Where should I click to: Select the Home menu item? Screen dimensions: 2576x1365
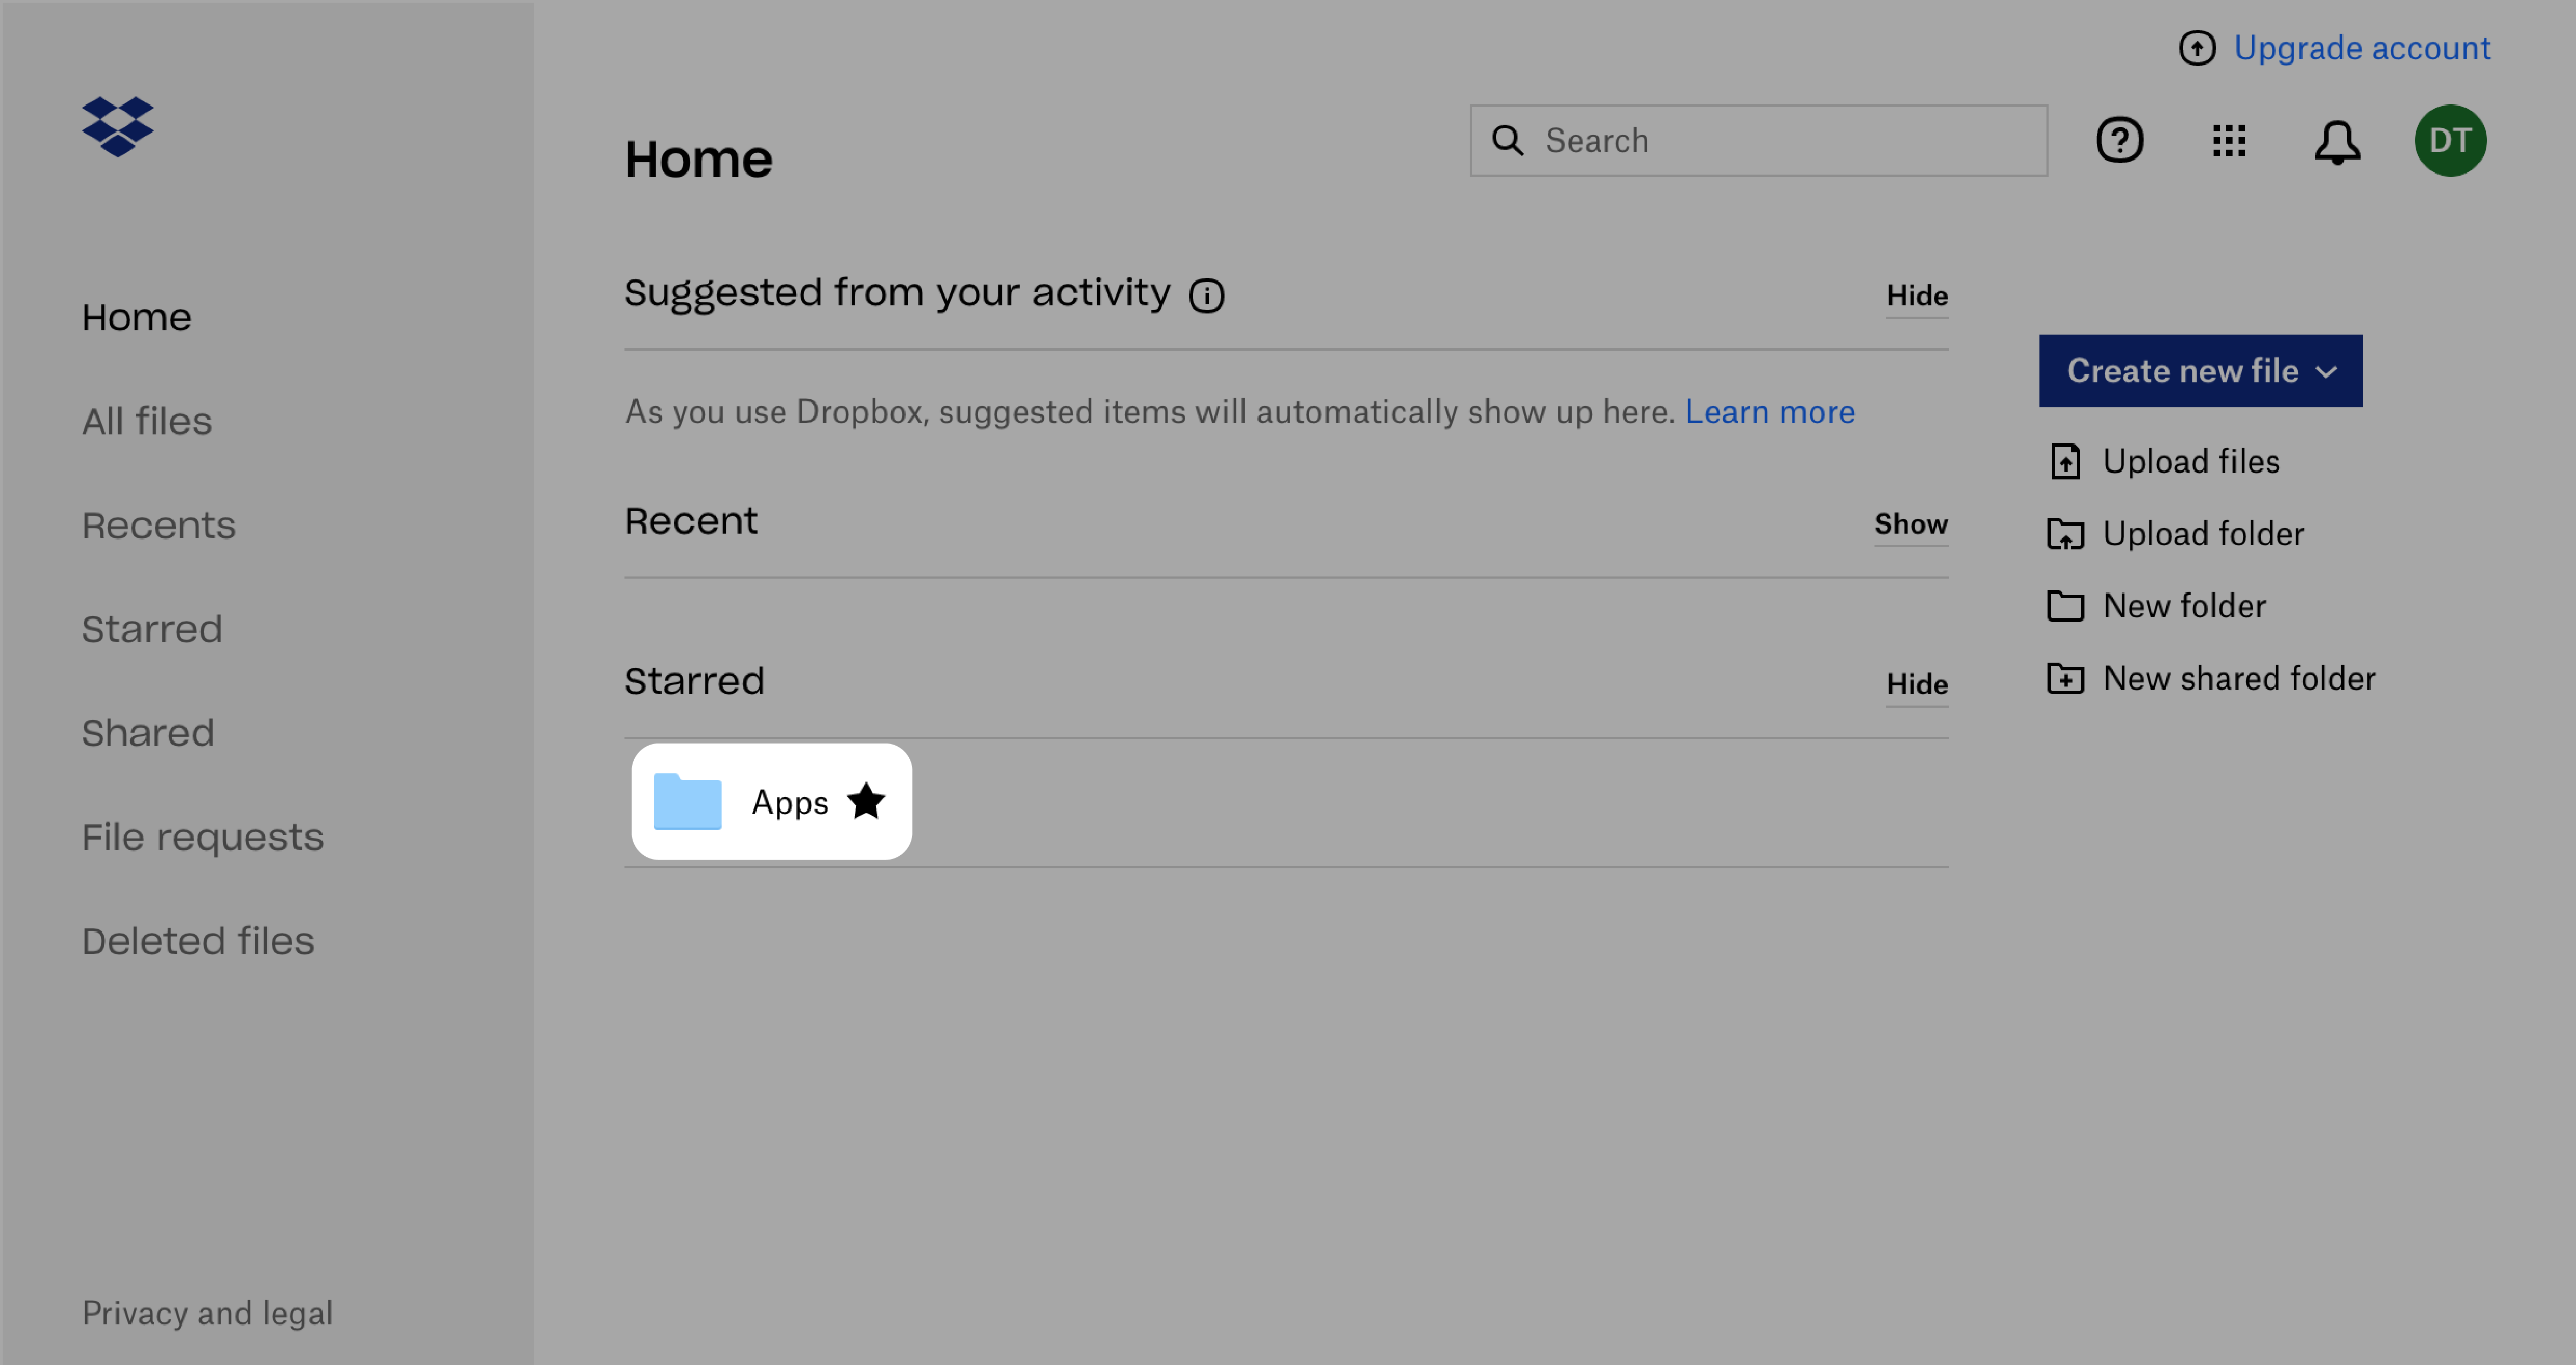[136, 315]
